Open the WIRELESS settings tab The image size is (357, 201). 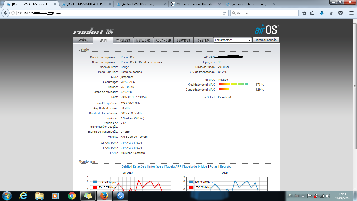123,40
